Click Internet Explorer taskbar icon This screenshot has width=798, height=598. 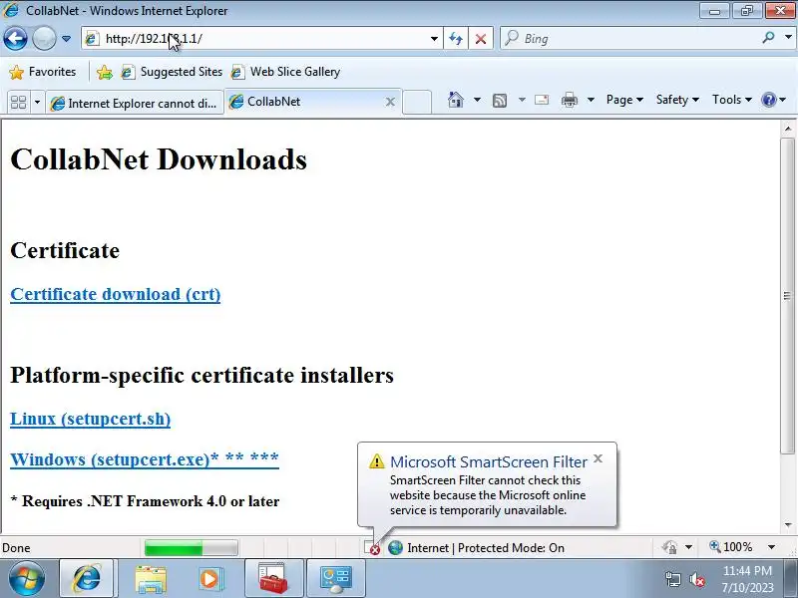pos(88,578)
